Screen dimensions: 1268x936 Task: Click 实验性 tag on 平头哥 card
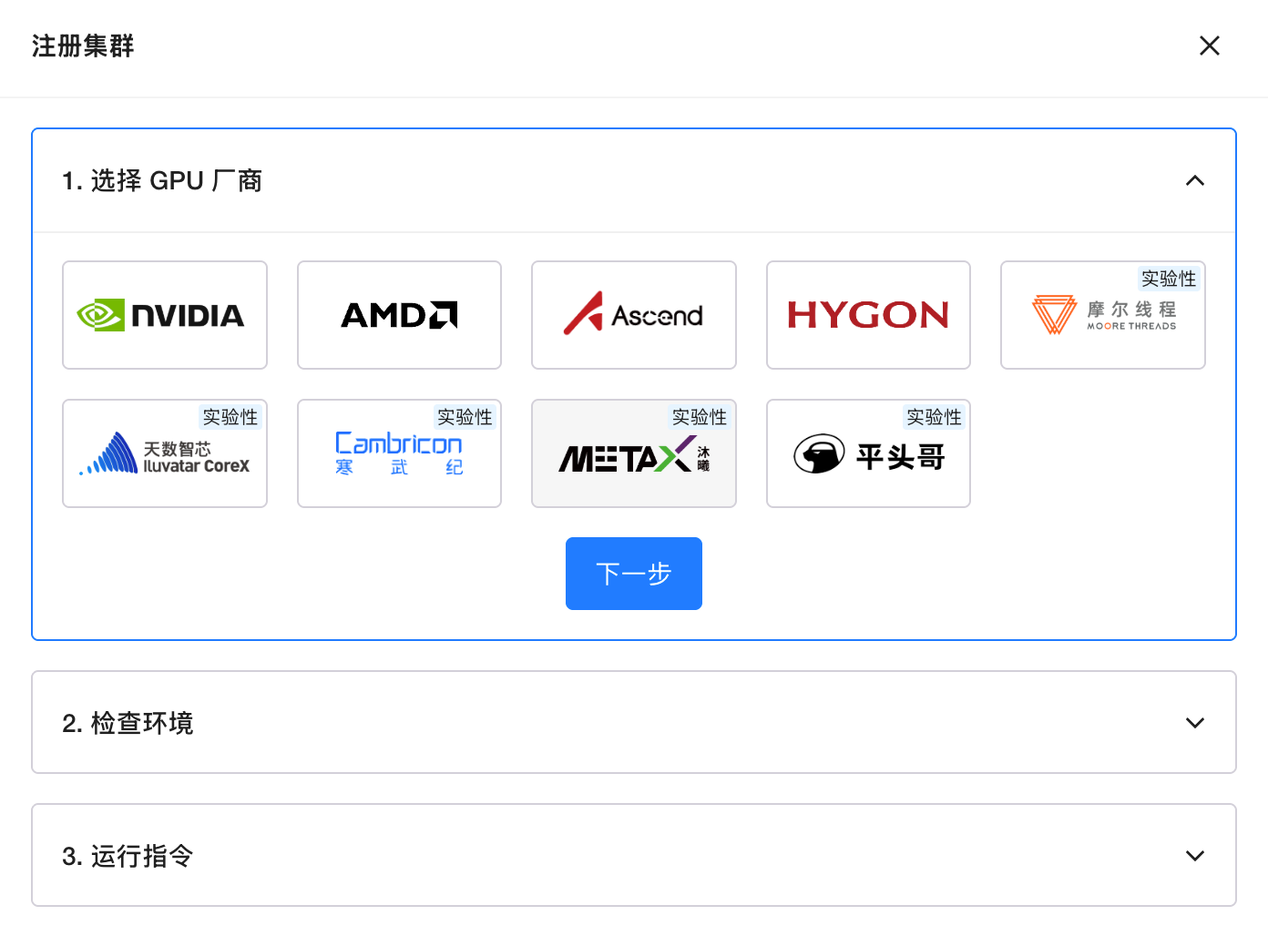click(934, 417)
